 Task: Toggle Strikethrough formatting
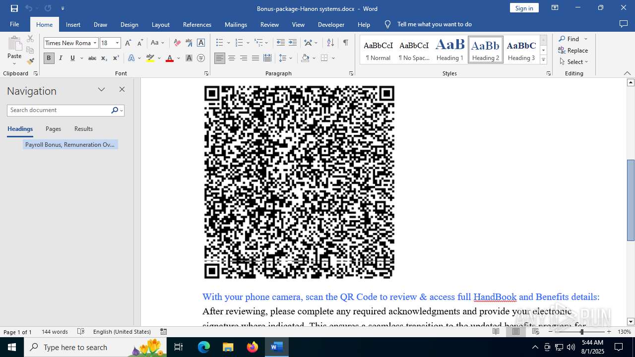coord(92,58)
